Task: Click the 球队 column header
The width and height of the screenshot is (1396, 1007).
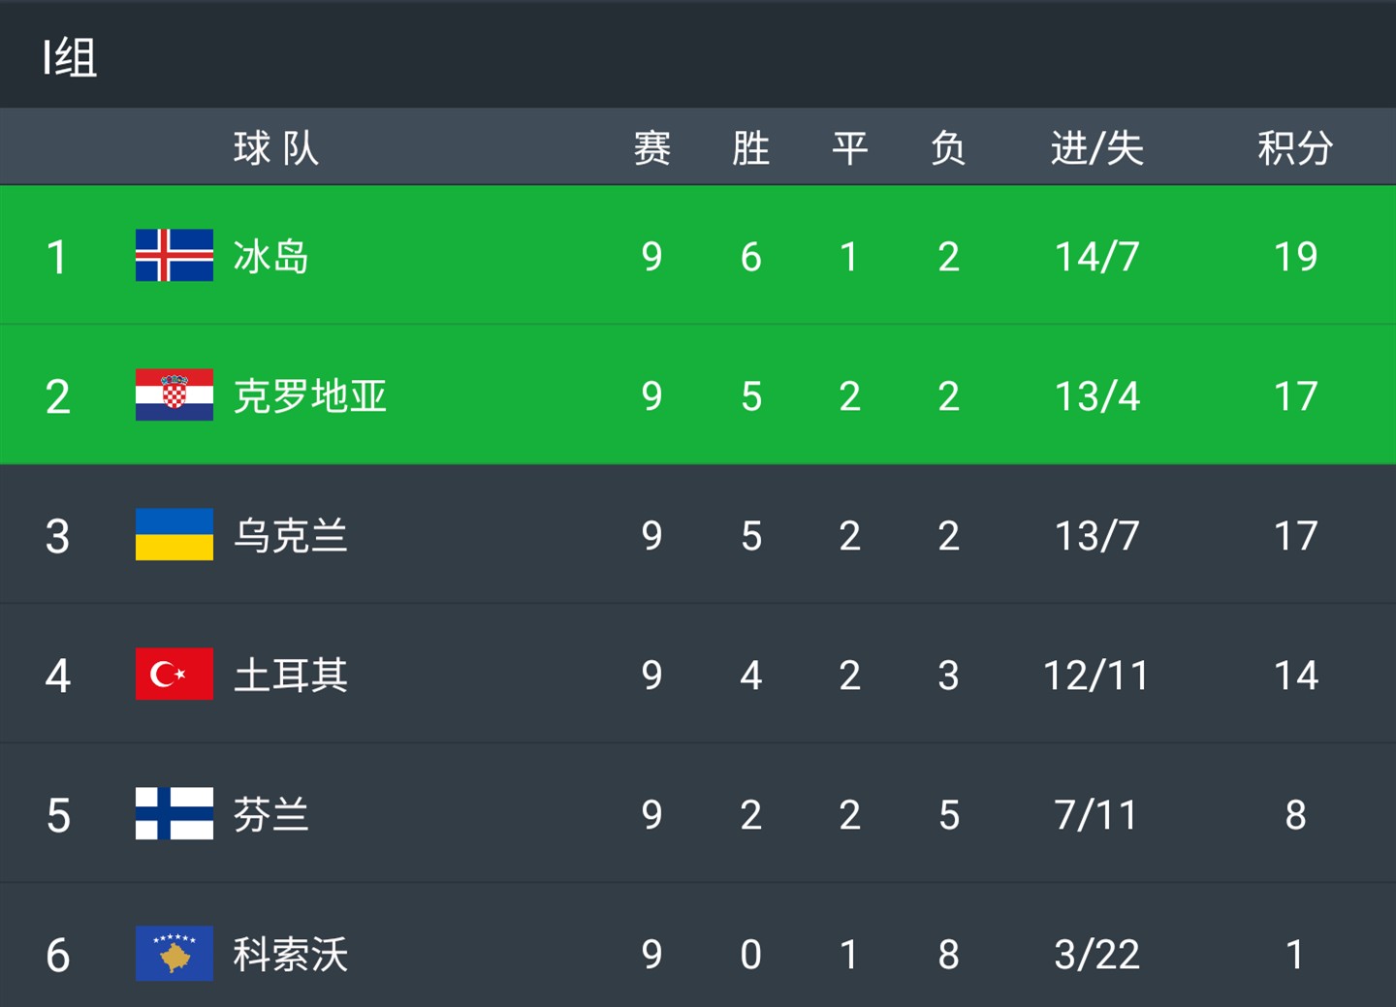Action: (x=277, y=146)
